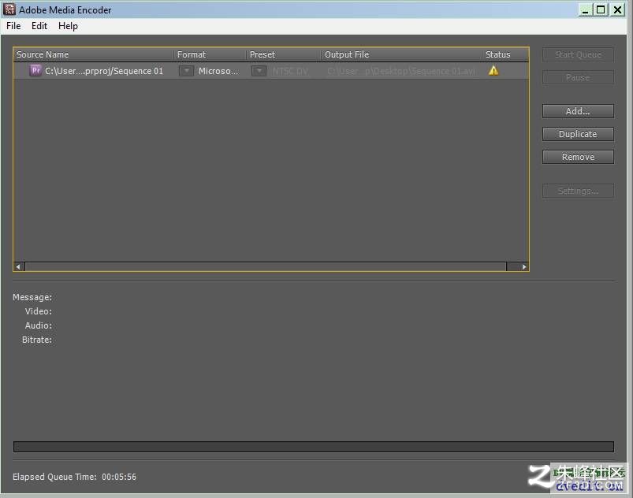The height and width of the screenshot is (498, 633).
Task: Click the Add... button
Action: pyautogui.click(x=578, y=111)
